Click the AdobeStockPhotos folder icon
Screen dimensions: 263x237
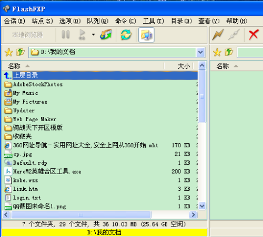click(8, 84)
